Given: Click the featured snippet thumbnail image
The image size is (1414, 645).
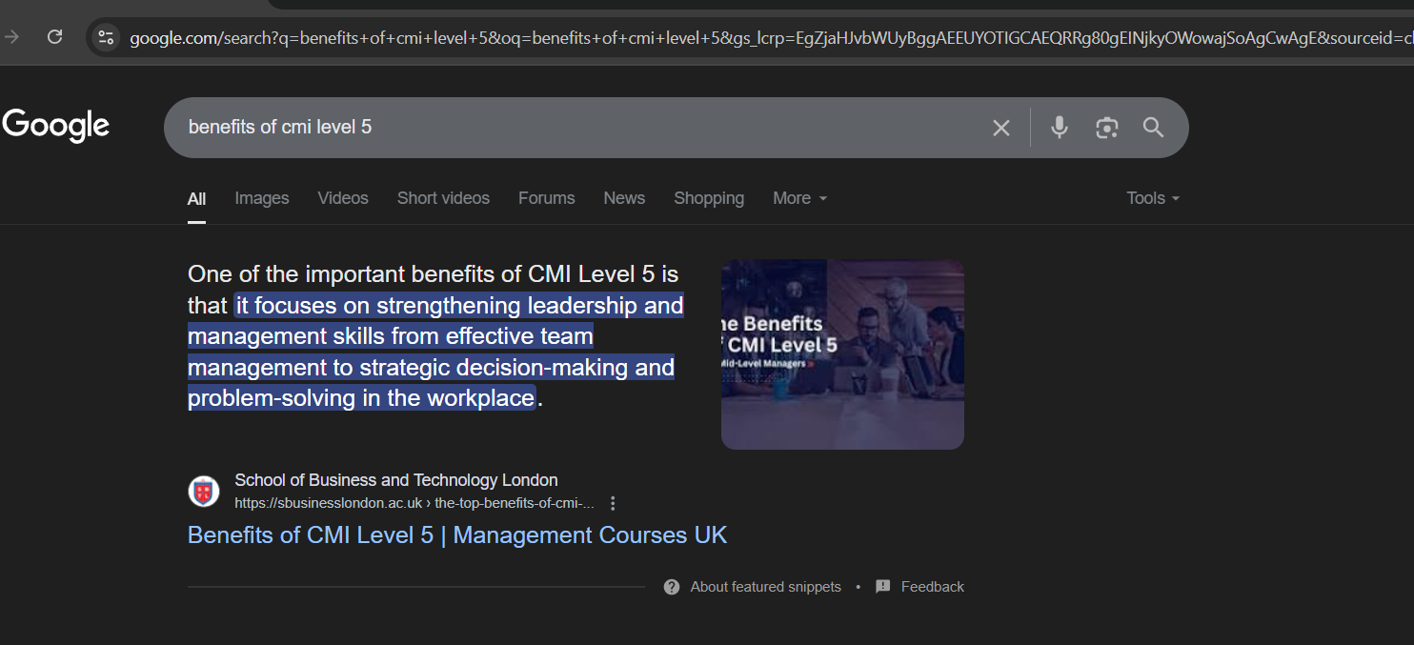Looking at the screenshot, I should point(842,354).
